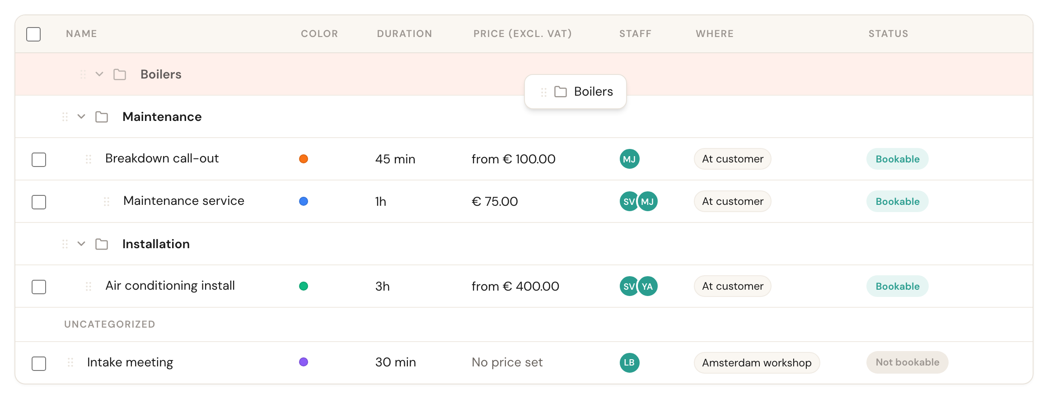Image resolution: width=1048 pixels, height=398 pixels.
Task: Click the blue color dot for Maintenance service
Action: (x=304, y=201)
